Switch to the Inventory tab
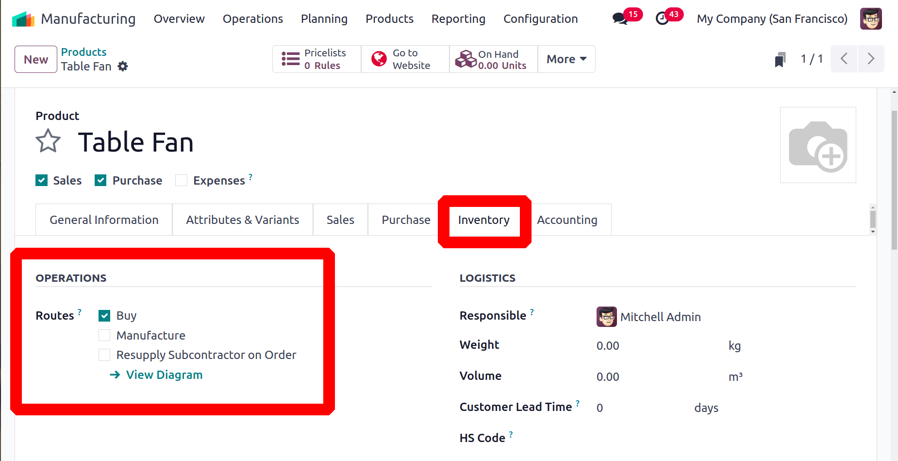 (484, 220)
